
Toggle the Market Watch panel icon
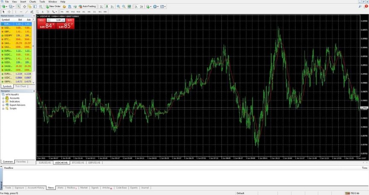[x=19, y=6]
